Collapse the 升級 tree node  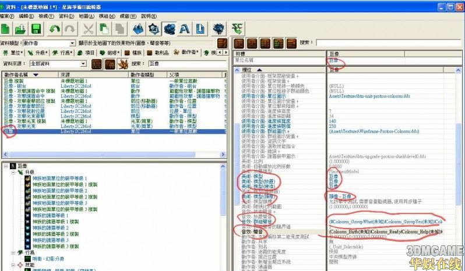pos(13,172)
